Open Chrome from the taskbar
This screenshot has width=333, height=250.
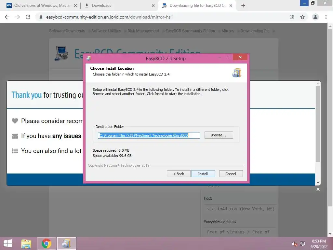47,243
